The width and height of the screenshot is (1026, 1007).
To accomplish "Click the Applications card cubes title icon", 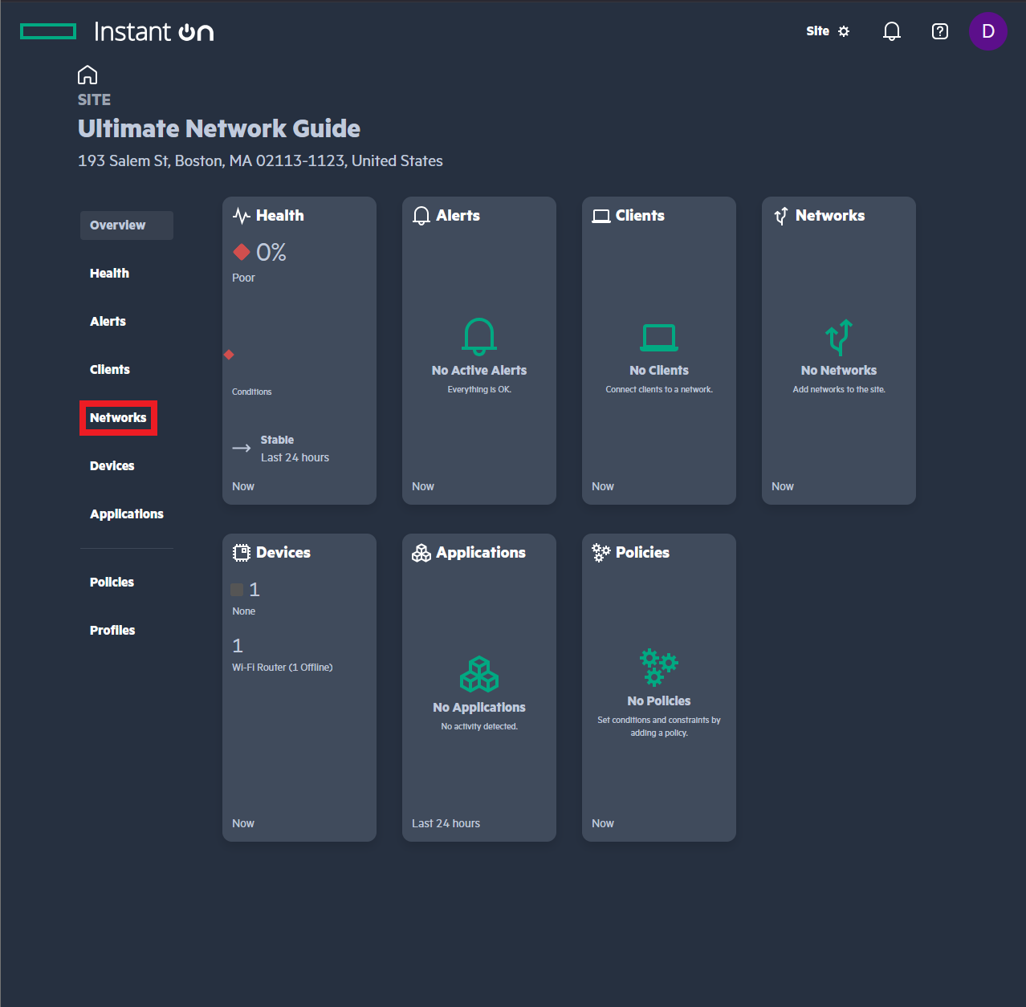I will [421, 553].
